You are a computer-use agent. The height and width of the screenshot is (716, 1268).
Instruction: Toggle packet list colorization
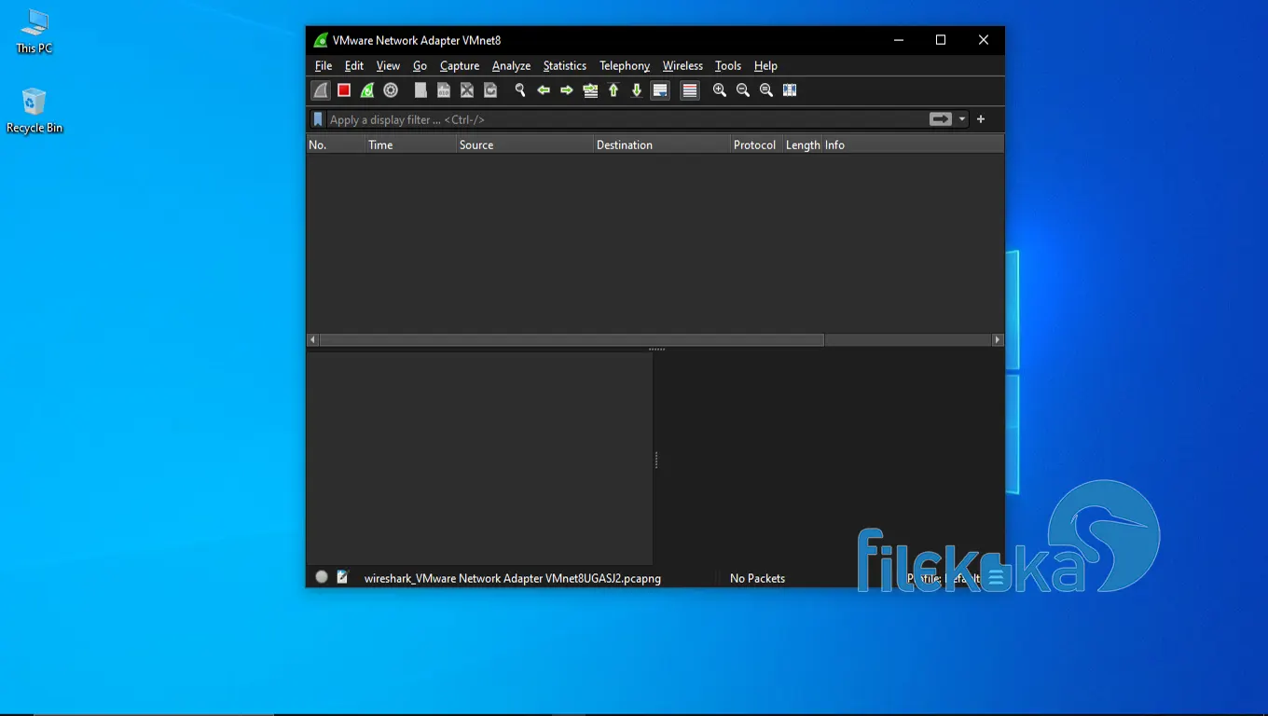point(690,90)
